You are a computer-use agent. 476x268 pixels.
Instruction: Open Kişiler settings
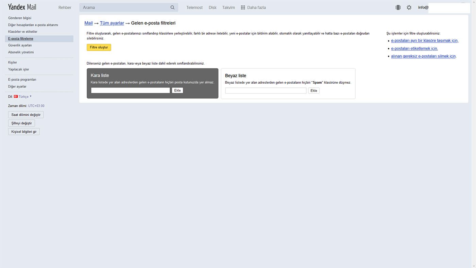[x=13, y=63]
